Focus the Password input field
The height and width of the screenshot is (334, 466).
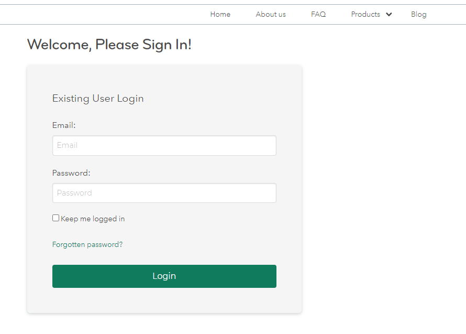coord(164,193)
